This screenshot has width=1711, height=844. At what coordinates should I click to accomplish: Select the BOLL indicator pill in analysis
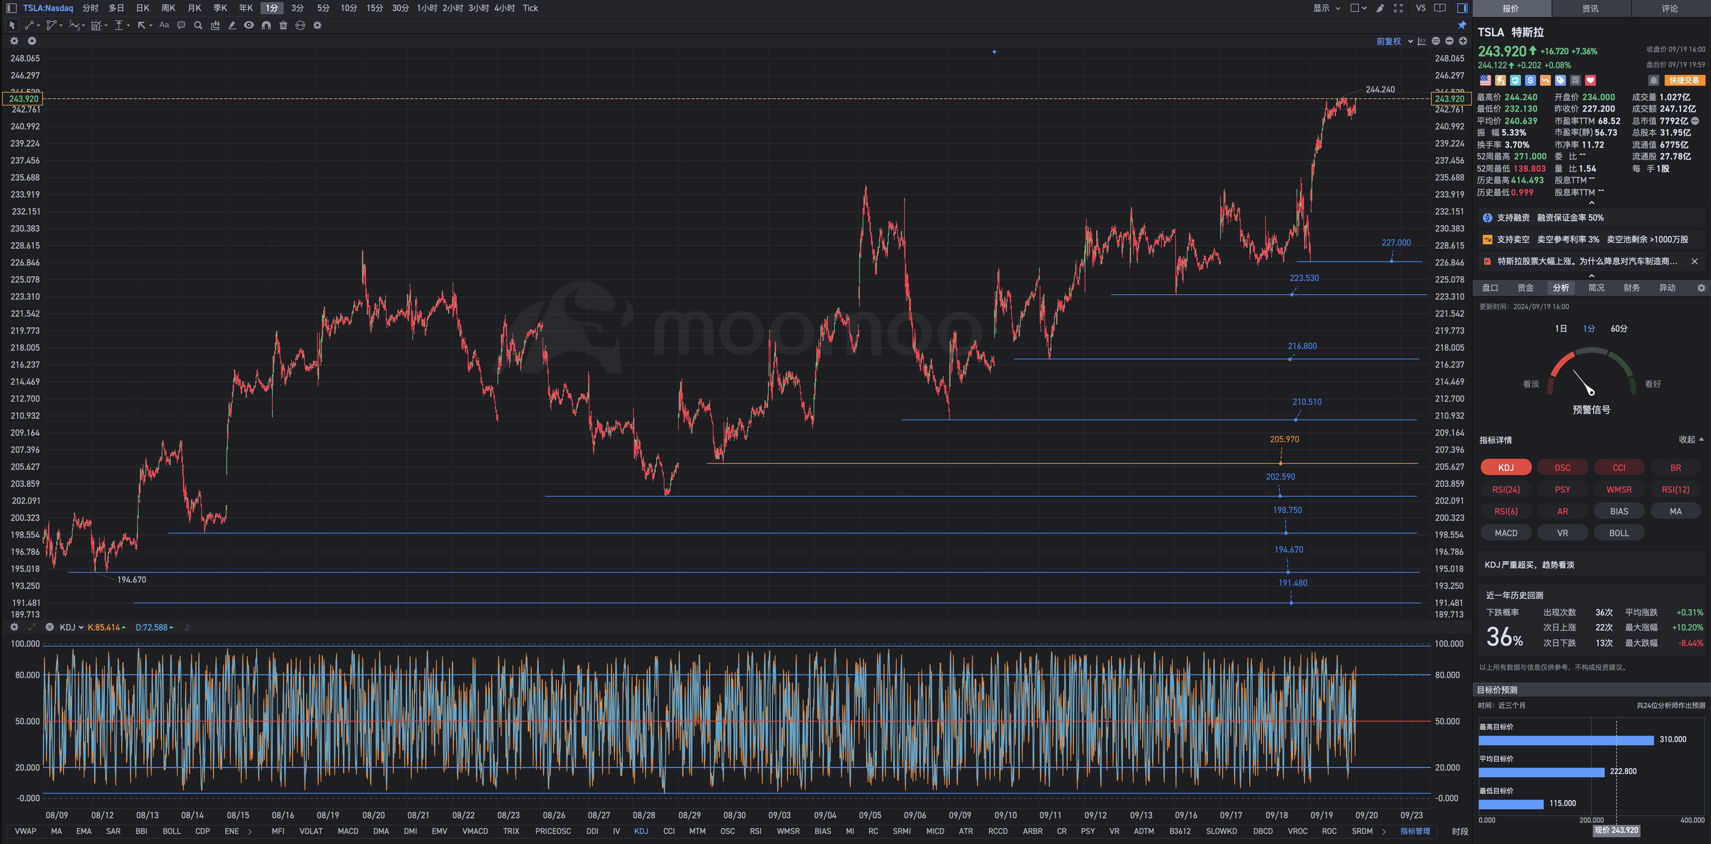pyautogui.click(x=1619, y=533)
